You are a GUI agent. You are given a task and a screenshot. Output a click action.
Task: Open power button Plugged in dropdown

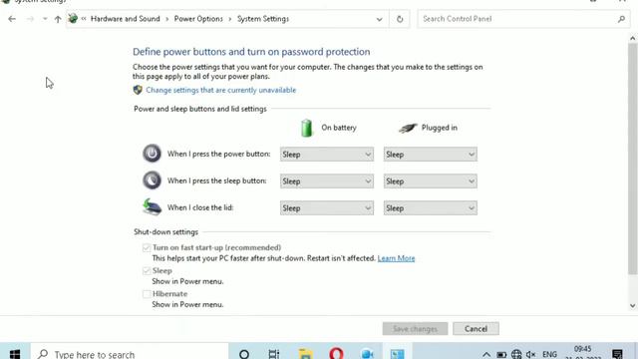click(430, 155)
